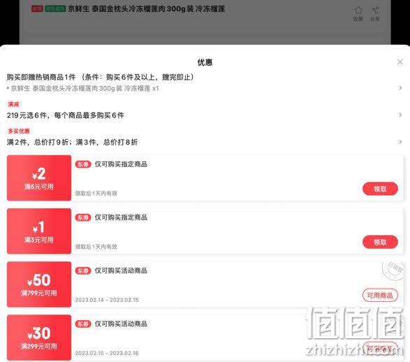Claim the ¥2 off coupon
Screen dimensions: 410x362
pyautogui.click(x=380, y=189)
